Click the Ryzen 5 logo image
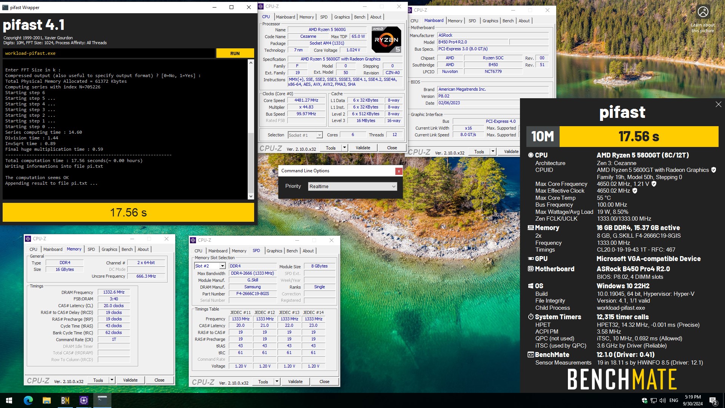Screen dimensions: 725x408 [386, 39]
